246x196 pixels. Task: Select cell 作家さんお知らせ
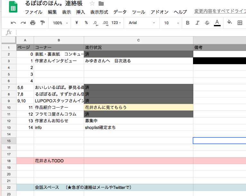(x=59, y=121)
